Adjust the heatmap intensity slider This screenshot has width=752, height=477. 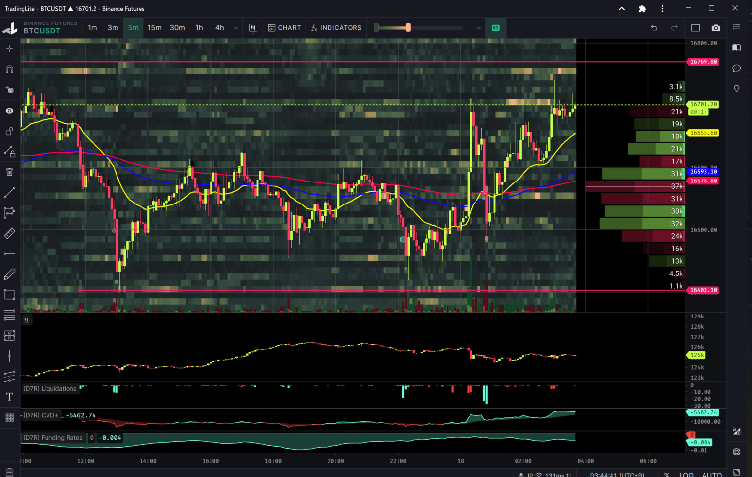coord(408,28)
